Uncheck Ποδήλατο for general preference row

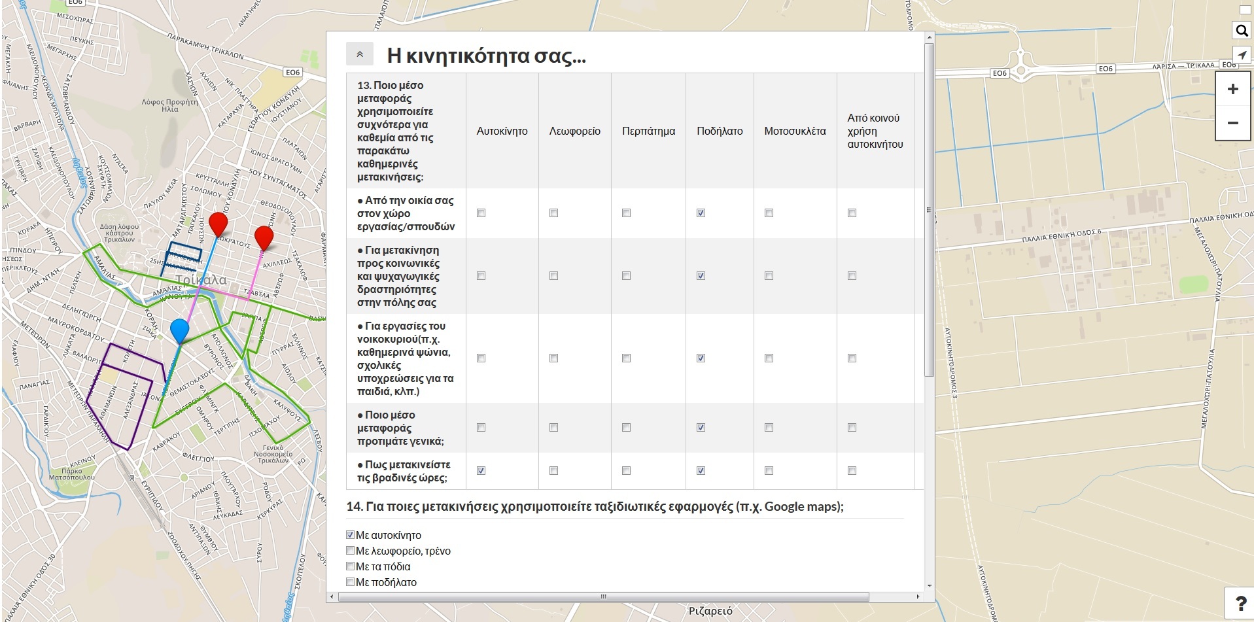point(701,428)
